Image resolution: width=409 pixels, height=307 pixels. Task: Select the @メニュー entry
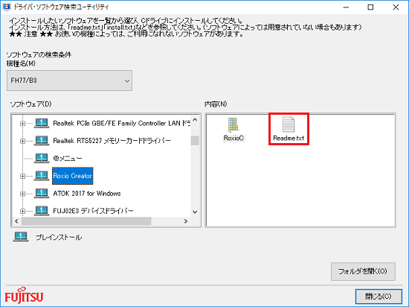[x=68, y=158]
